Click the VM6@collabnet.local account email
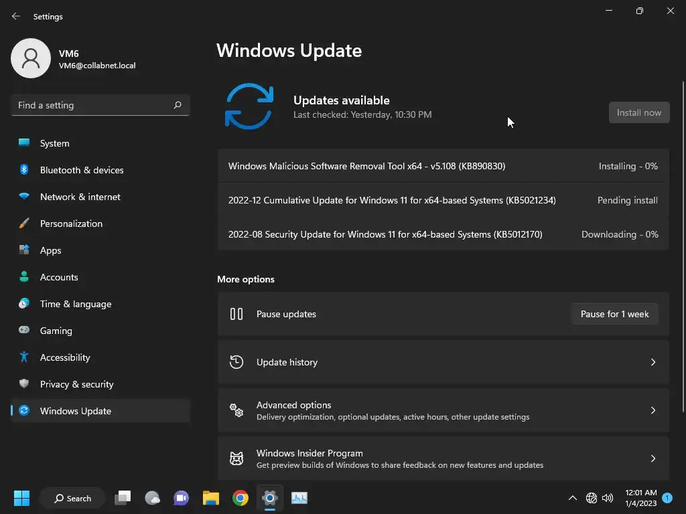The width and height of the screenshot is (686, 514). [x=97, y=66]
